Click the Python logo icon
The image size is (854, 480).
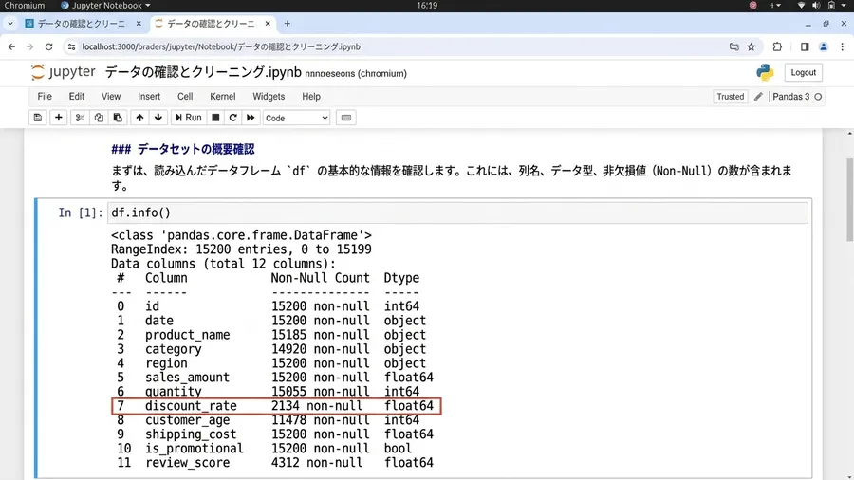click(765, 72)
